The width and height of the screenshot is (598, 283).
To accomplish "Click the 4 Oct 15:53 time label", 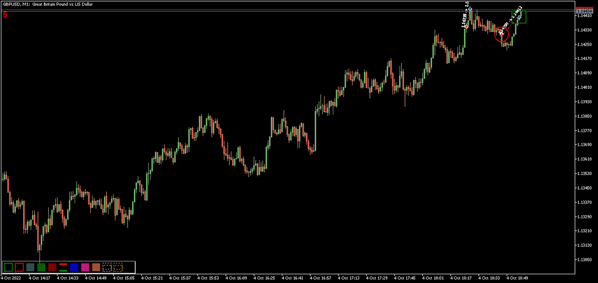I will (x=207, y=278).
